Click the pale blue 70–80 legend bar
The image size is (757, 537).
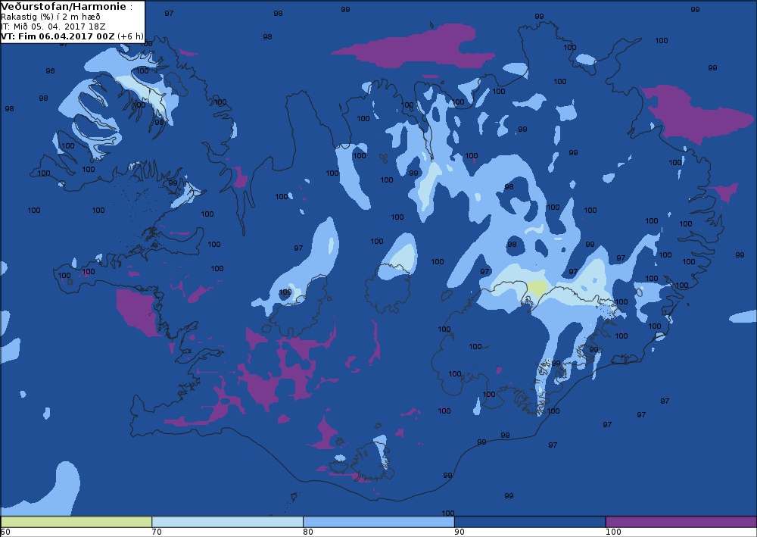227,522
